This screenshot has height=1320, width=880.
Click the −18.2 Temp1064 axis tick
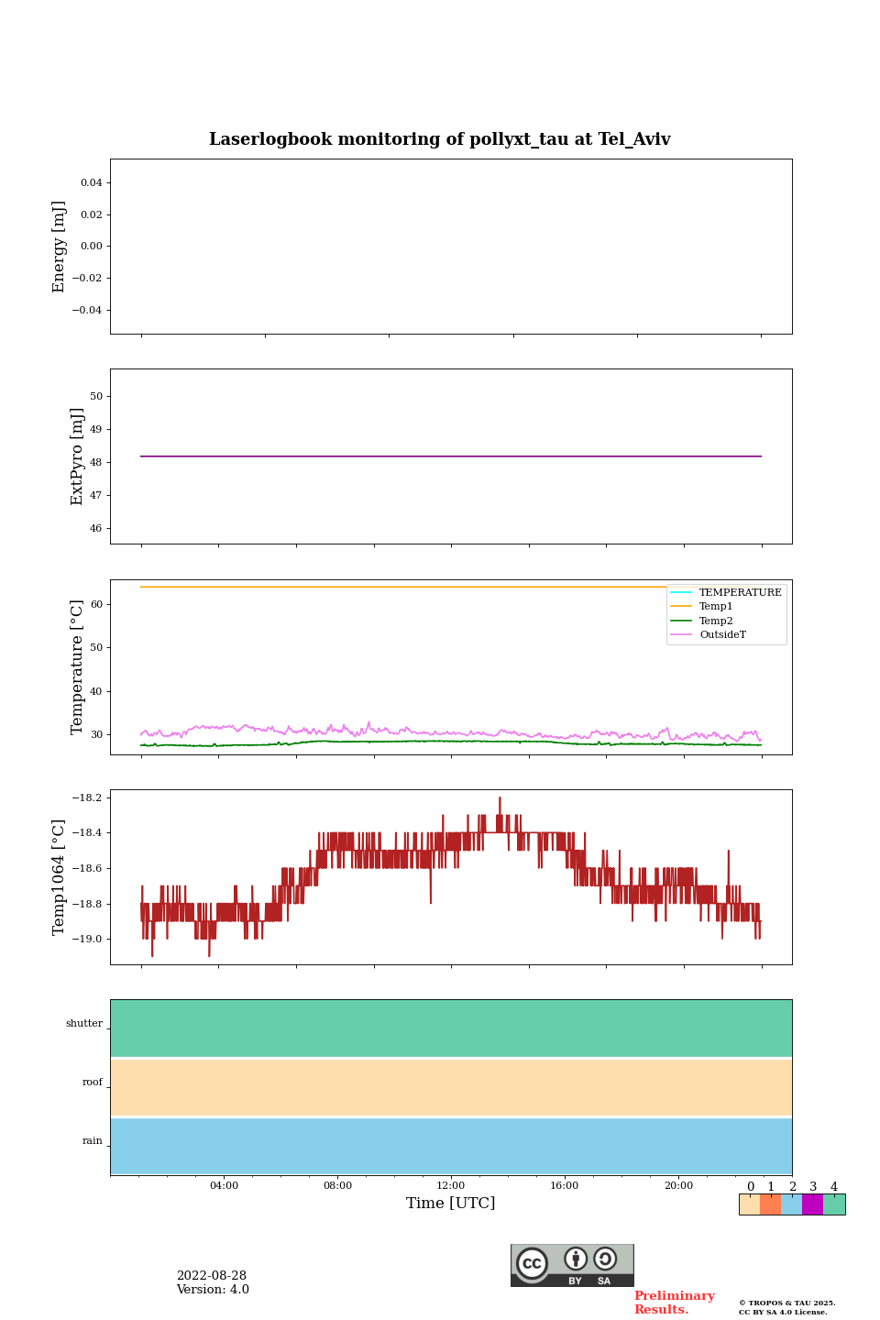87,798
